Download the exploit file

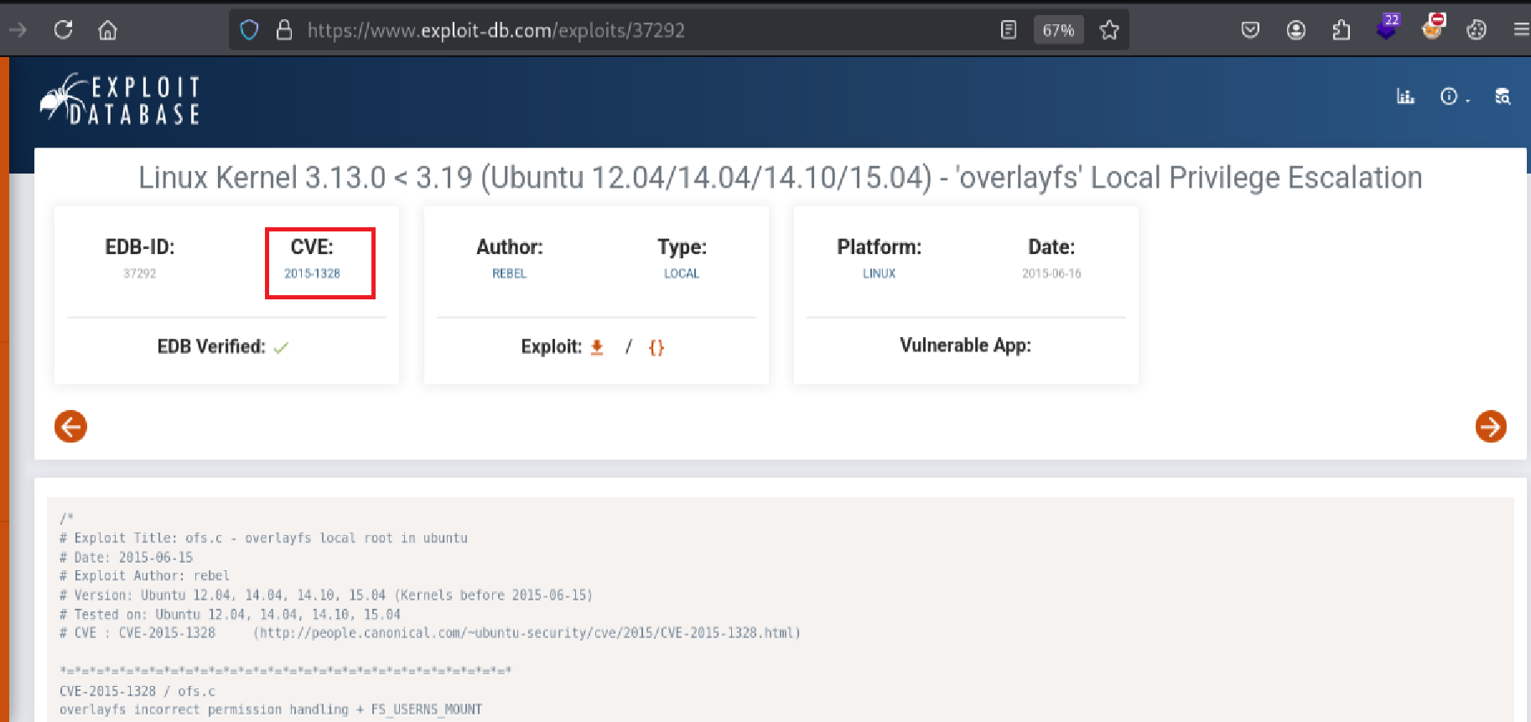(597, 347)
